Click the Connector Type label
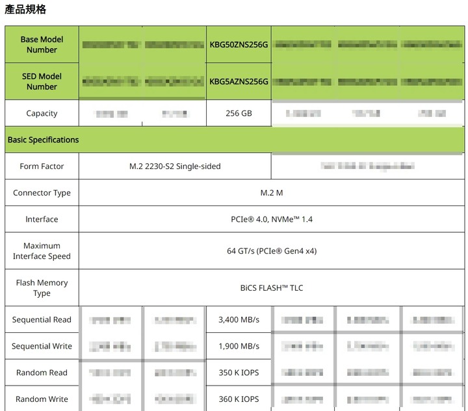The height and width of the screenshot is (411, 468). click(42, 192)
